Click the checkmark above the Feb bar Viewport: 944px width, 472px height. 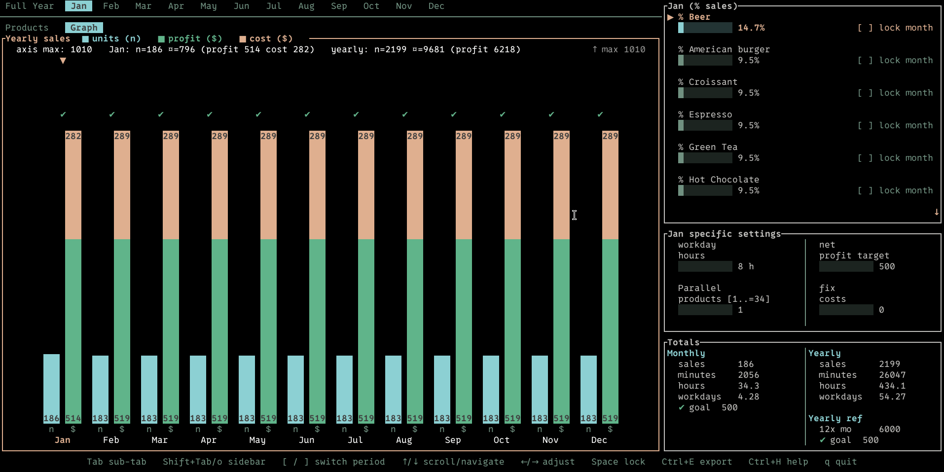tap(112, 114)
